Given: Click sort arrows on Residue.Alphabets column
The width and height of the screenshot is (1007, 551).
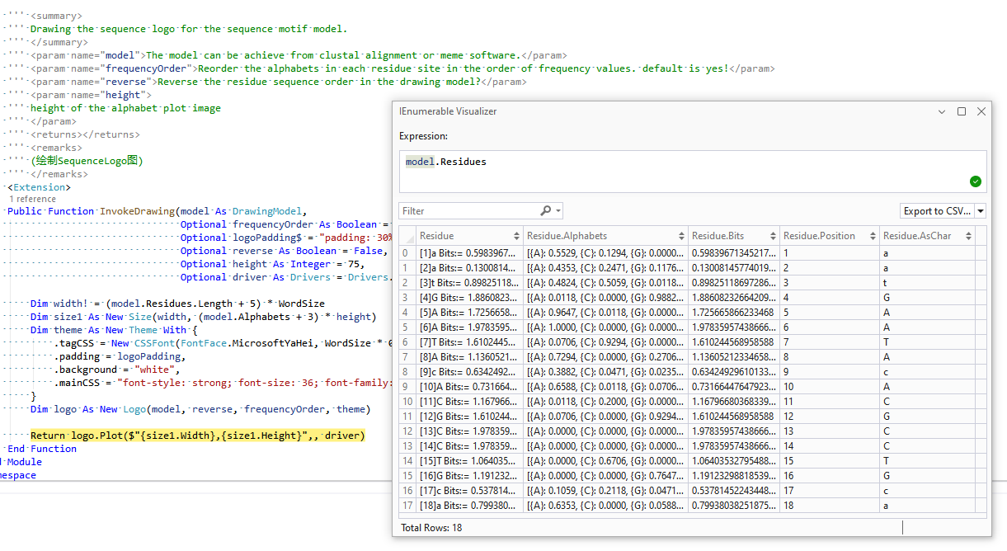Looking at the screenshot, I should click(681, 236).
